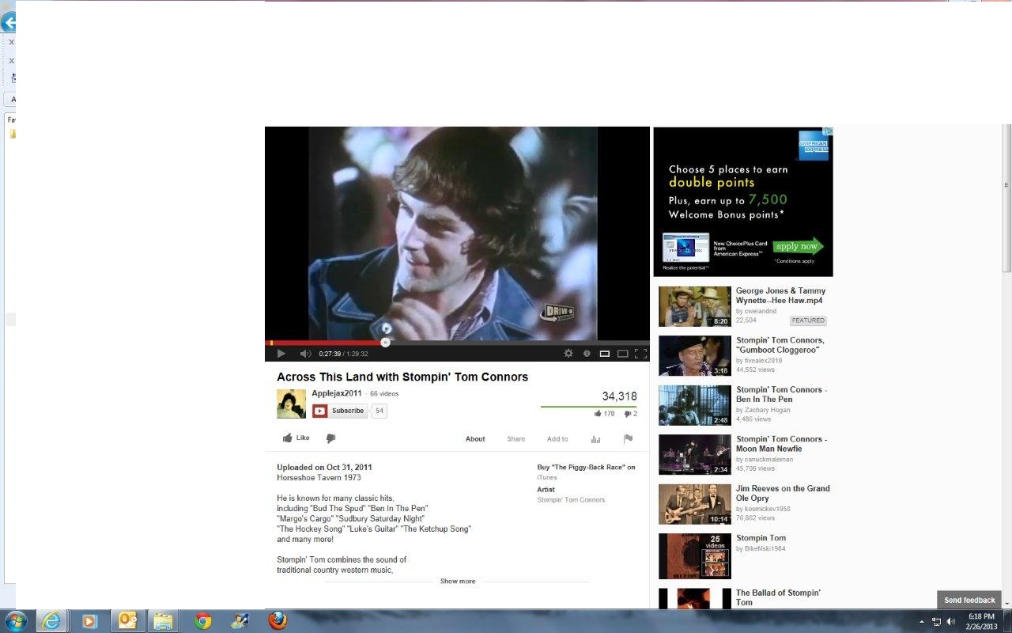The height and width of the screenshot is (633, 1012).
Task: Click the 66 videos link
Action: pos(384,394)
